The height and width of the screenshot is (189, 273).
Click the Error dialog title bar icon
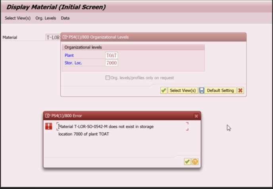pos(48,116)
